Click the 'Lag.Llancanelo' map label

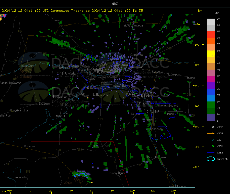[16, 177]
